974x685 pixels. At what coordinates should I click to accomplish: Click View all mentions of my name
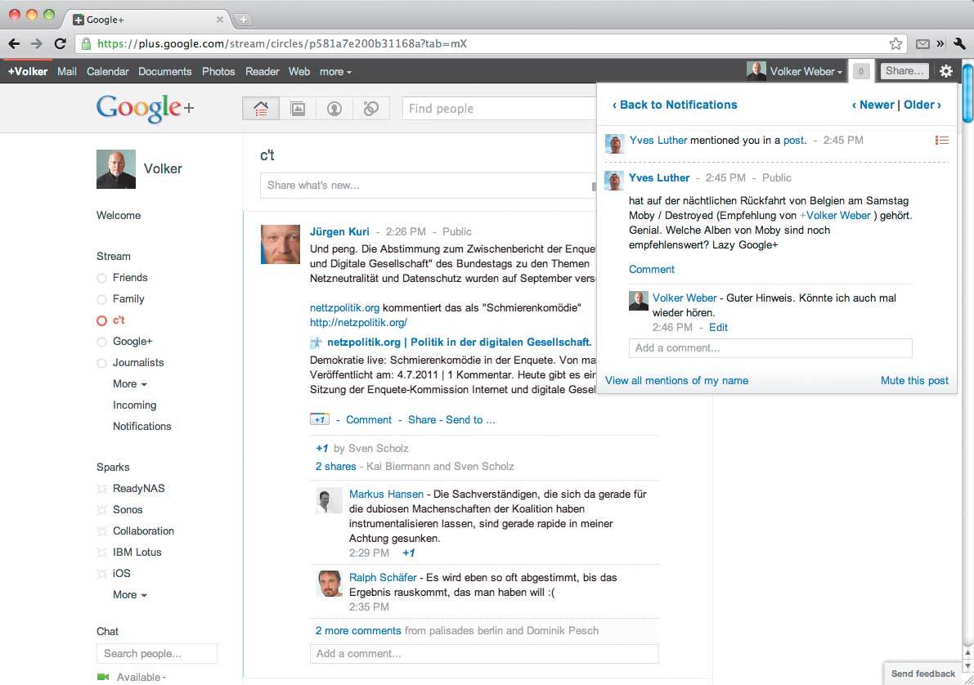pos(676,381)
